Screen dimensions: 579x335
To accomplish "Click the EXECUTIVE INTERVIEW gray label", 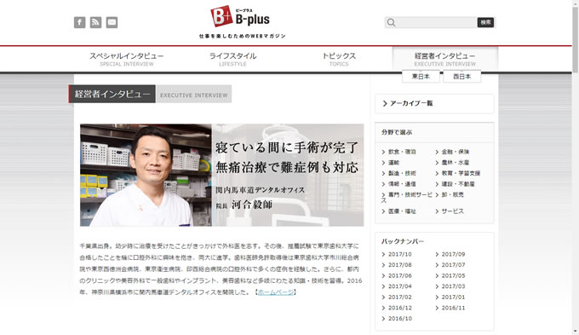I will click(194, 94).
